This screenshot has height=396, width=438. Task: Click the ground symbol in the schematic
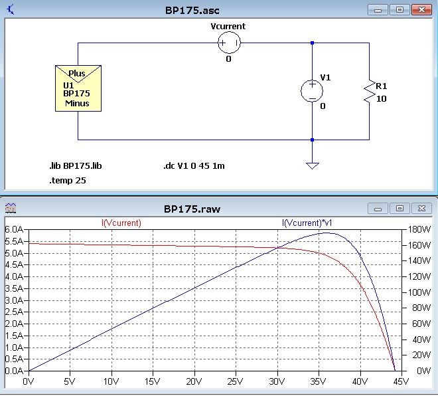pos(313,166)
